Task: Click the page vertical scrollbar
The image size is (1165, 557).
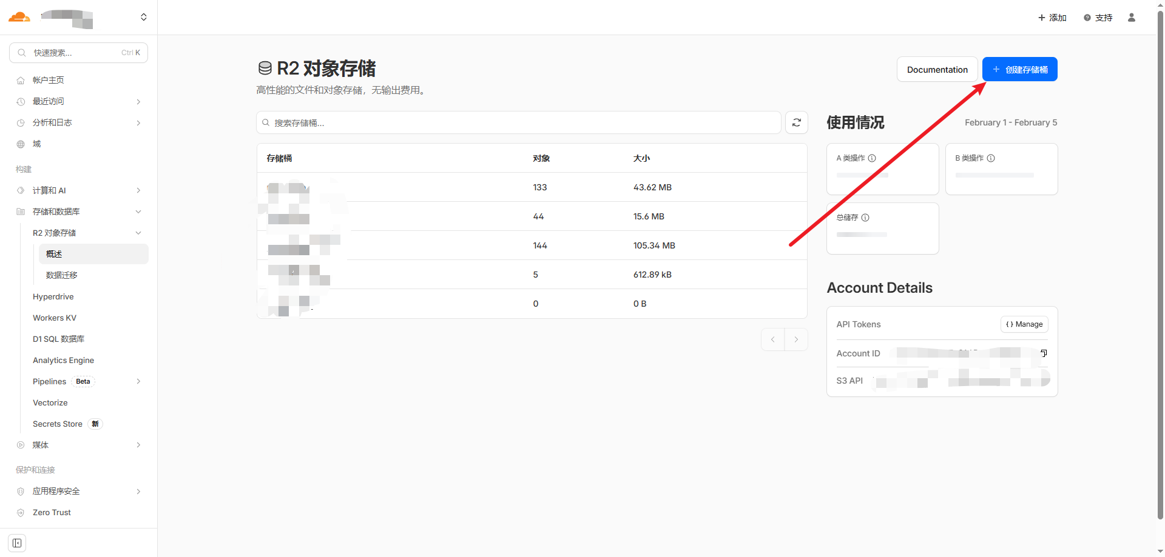Action: point(1160,265)
